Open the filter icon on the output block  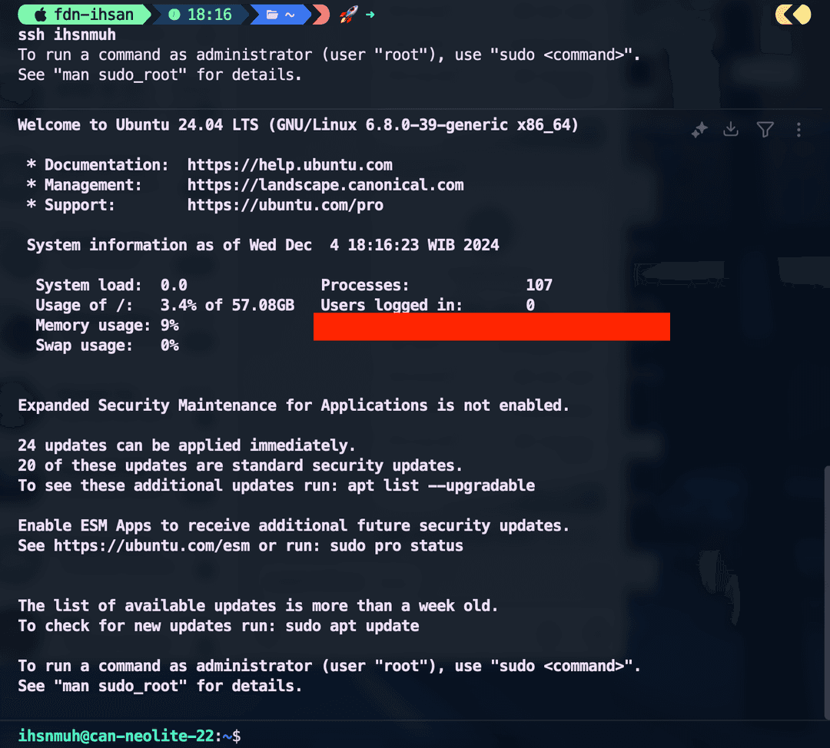(x=765, y=130)
